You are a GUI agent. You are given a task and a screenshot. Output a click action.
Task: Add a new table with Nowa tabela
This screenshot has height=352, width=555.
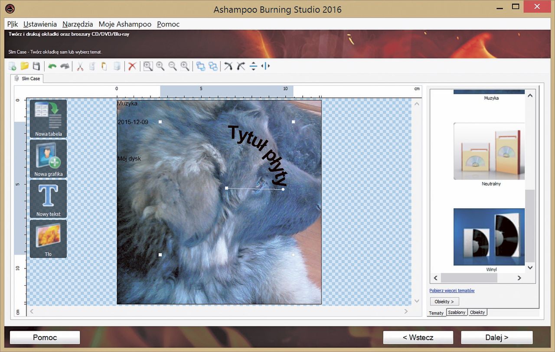click(48, 119)
